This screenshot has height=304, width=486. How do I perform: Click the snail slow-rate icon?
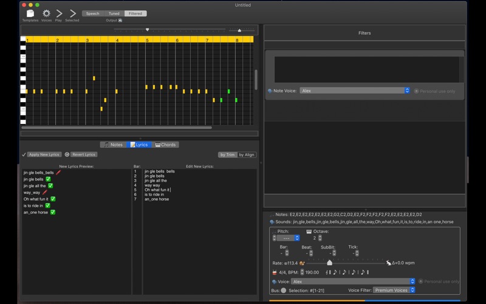pyautogui.click(x=302, y=263)
